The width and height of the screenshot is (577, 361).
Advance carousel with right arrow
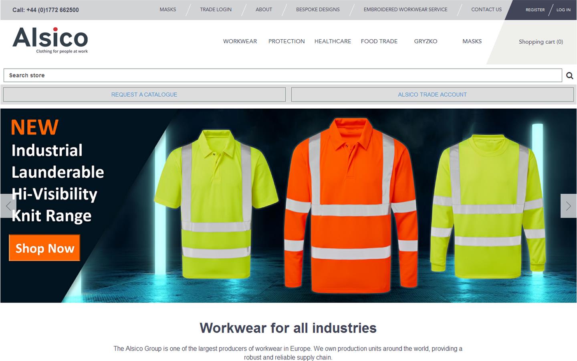(568, 206)
